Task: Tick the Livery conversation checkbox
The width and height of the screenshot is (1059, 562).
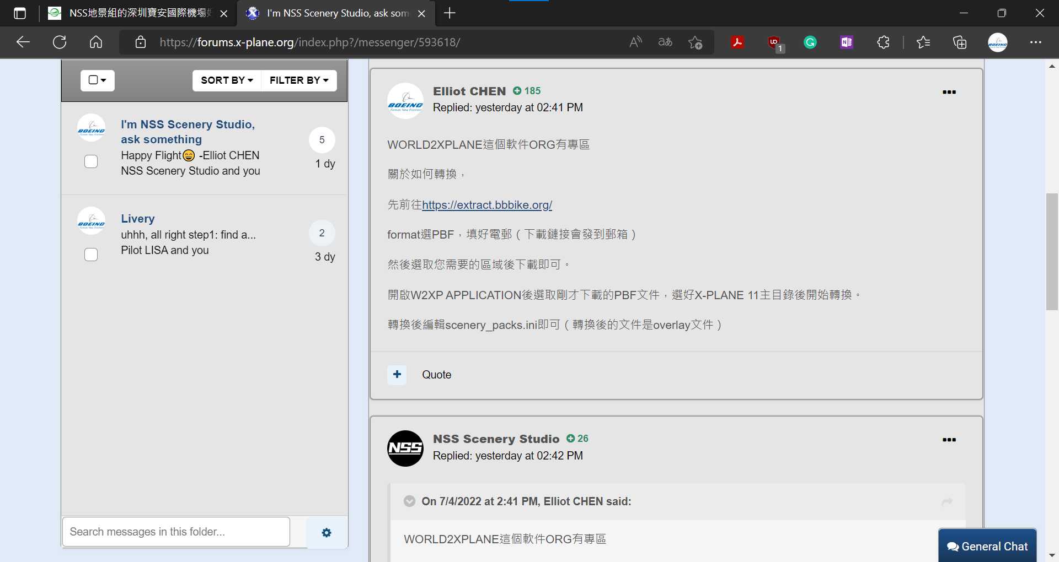Action: (91, 255)
